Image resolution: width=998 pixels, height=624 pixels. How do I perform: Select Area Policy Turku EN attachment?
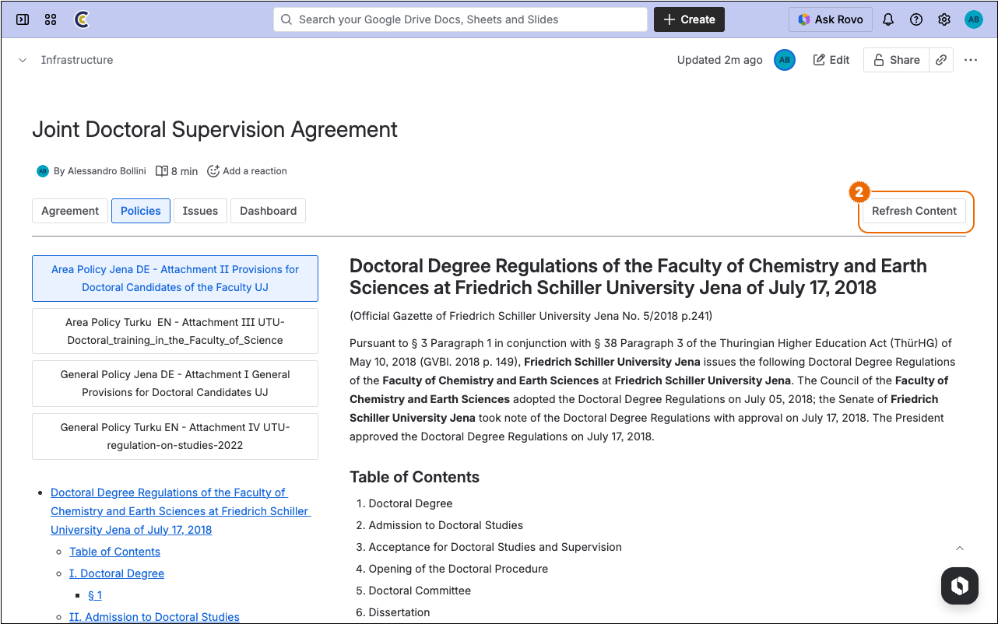tap(175, 331)
